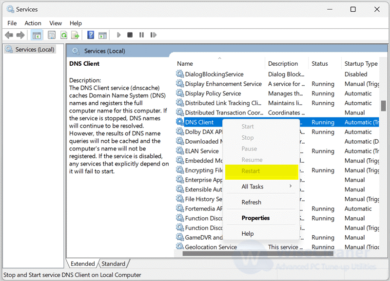Click the gear icon beside GameDVR

tap(179, 237)
